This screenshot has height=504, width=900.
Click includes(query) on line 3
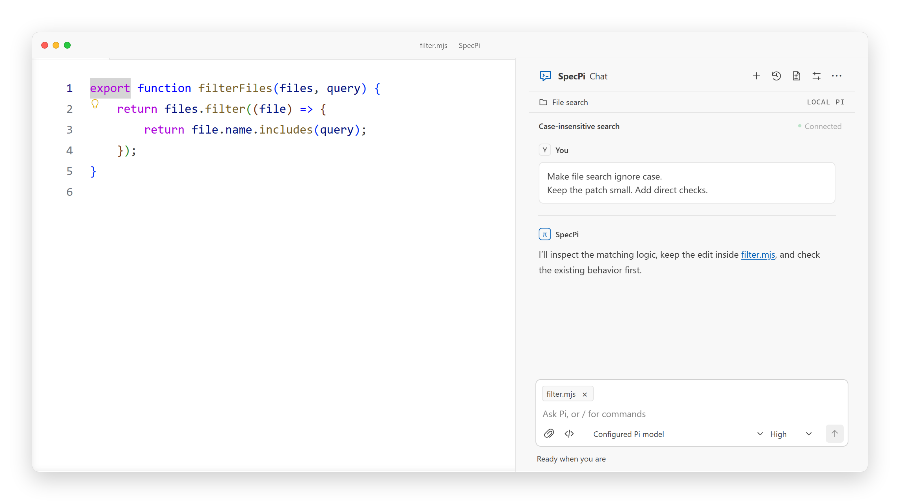click(310, 130)
